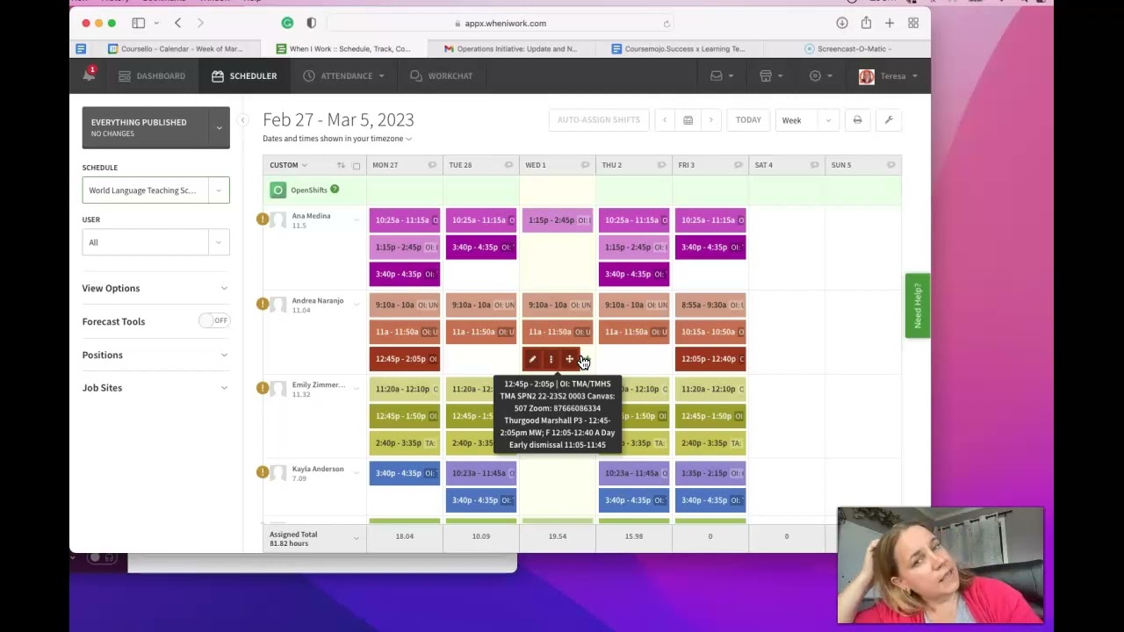Expand the Job Sites section
Image resolution: width=1124 pixels, height=632 pixels.
coord(155,387)
